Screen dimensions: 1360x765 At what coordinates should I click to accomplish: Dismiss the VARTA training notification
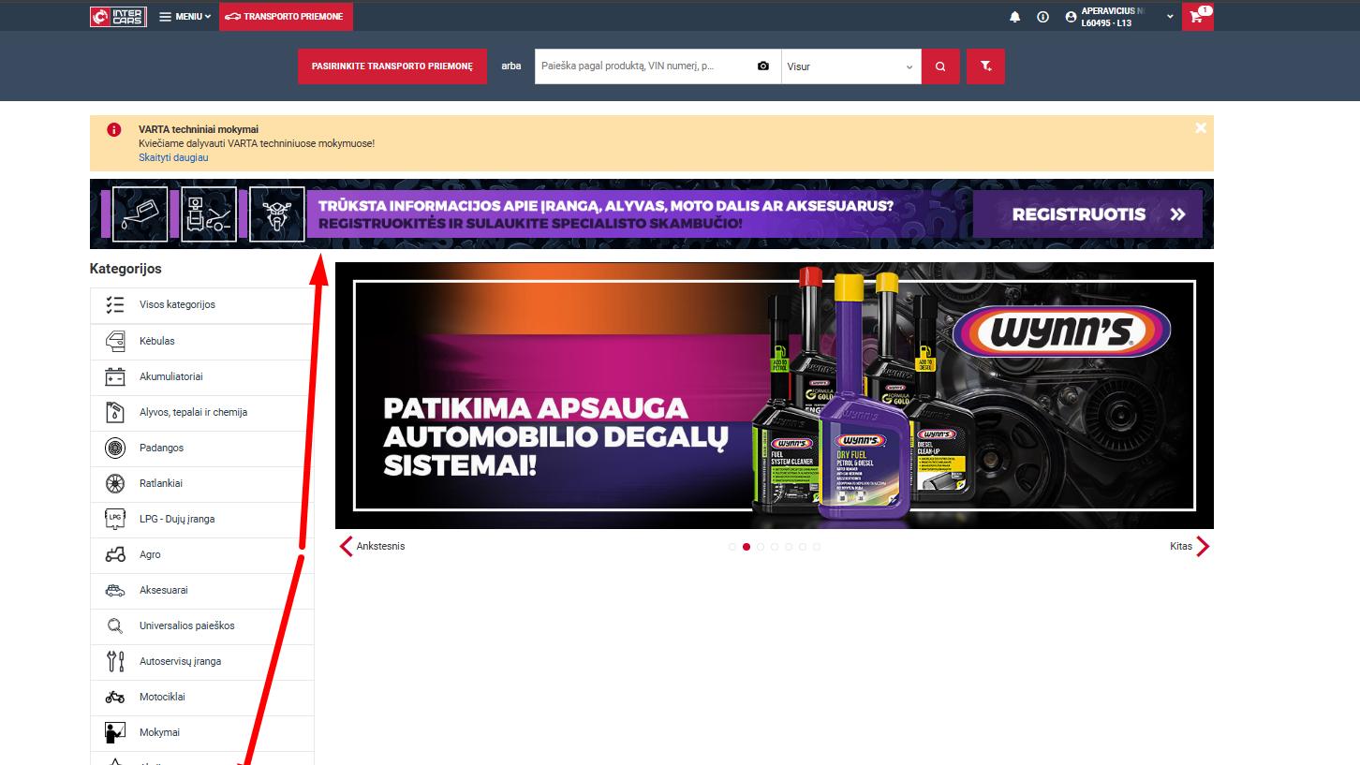tap(1201, 128)
